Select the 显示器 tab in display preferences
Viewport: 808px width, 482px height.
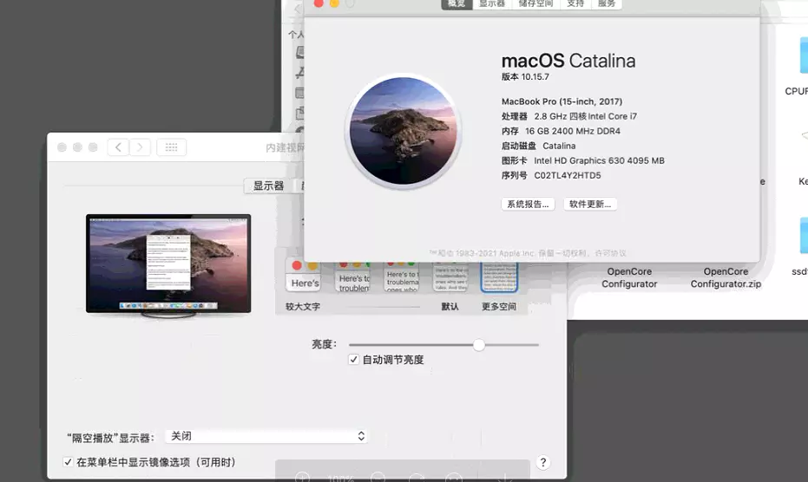(x=268, y=186)
